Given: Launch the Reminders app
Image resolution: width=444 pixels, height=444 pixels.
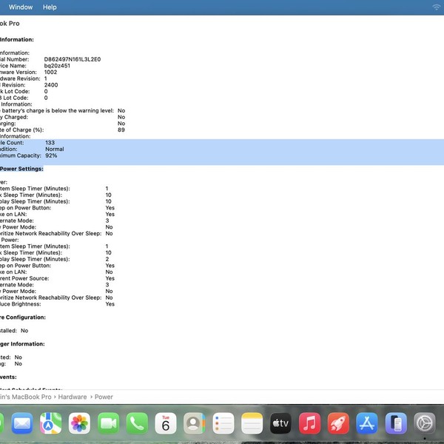Looking at the screenshot, I should pyautogui.click(x=223, y=423).
